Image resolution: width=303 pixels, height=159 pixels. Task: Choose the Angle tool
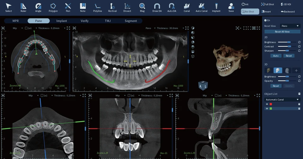tap(38, 8)
